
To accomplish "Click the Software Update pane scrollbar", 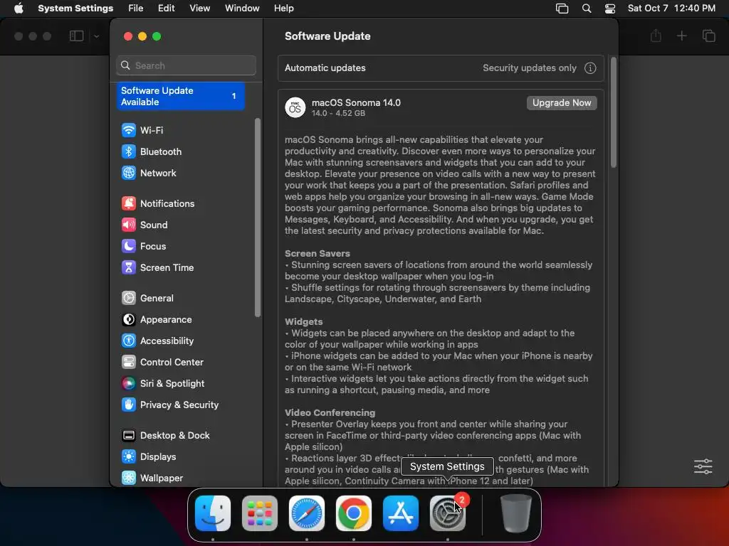I will point(613,112).
